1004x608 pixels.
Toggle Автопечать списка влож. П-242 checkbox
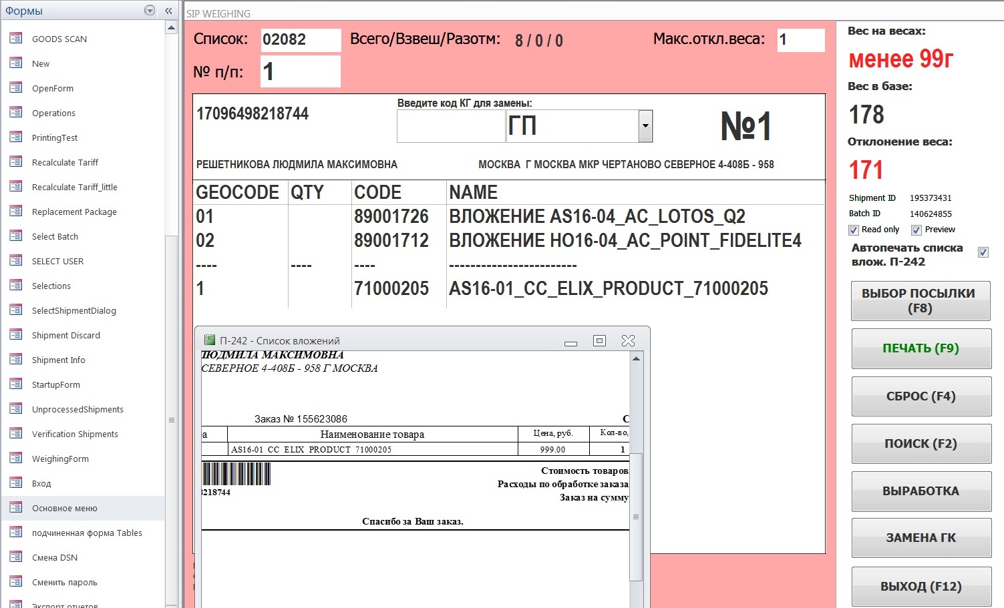[x=983, y=252]
